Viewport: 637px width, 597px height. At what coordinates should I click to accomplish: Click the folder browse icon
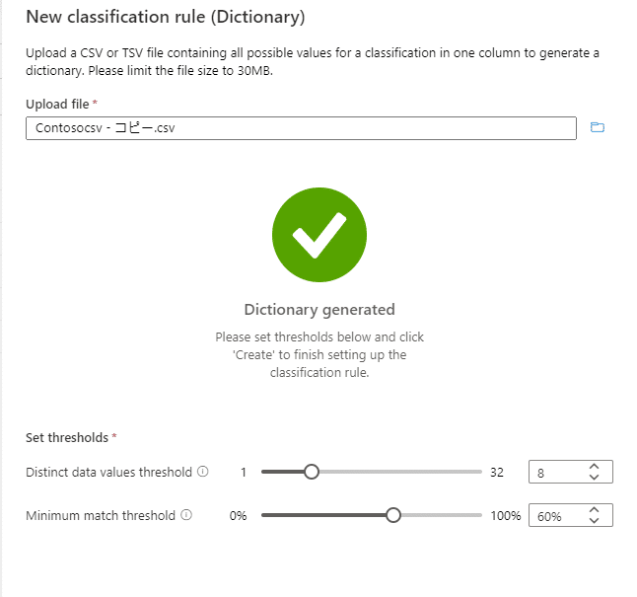pyautogui.click(x=596, y=127)
